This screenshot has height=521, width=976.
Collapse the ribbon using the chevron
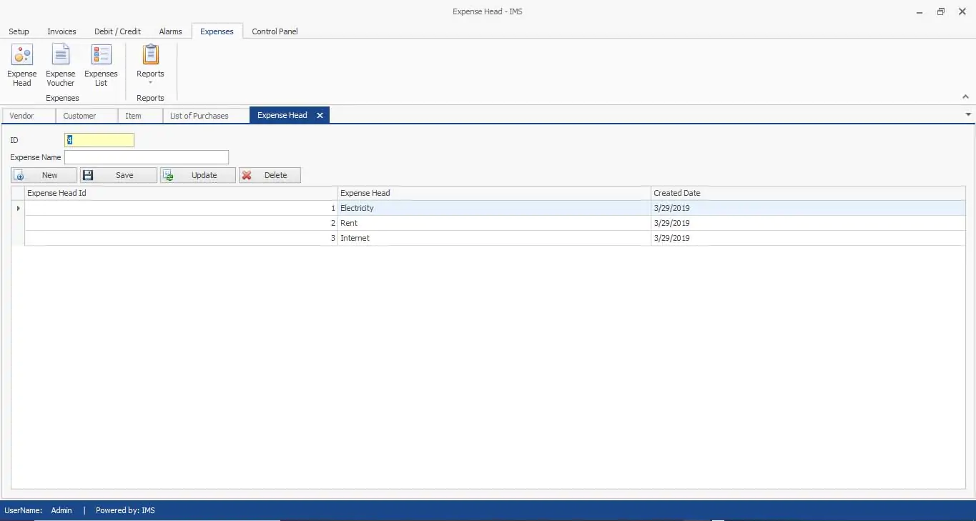point(965,96)
